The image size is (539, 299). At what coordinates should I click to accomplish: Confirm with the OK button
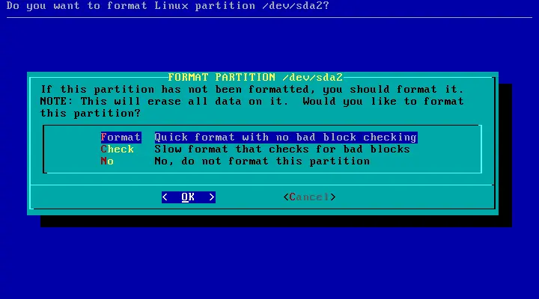(189, 197)
